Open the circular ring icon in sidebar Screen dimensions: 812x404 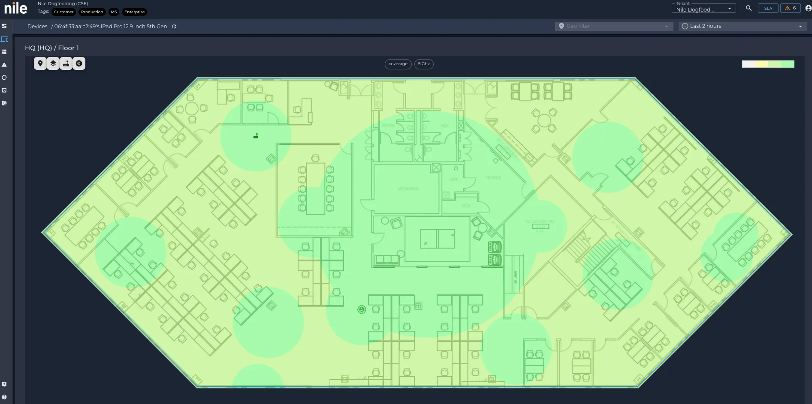point(4,78)
